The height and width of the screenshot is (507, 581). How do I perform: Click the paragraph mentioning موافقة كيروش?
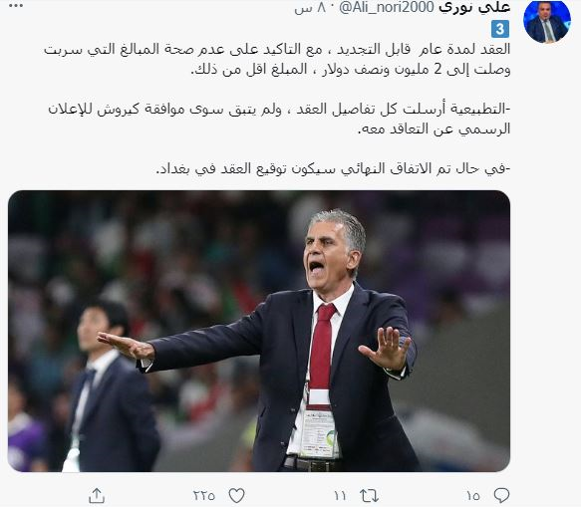coord(279,119)
